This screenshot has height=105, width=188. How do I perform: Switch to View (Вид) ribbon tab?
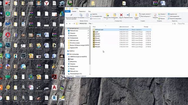89,11
